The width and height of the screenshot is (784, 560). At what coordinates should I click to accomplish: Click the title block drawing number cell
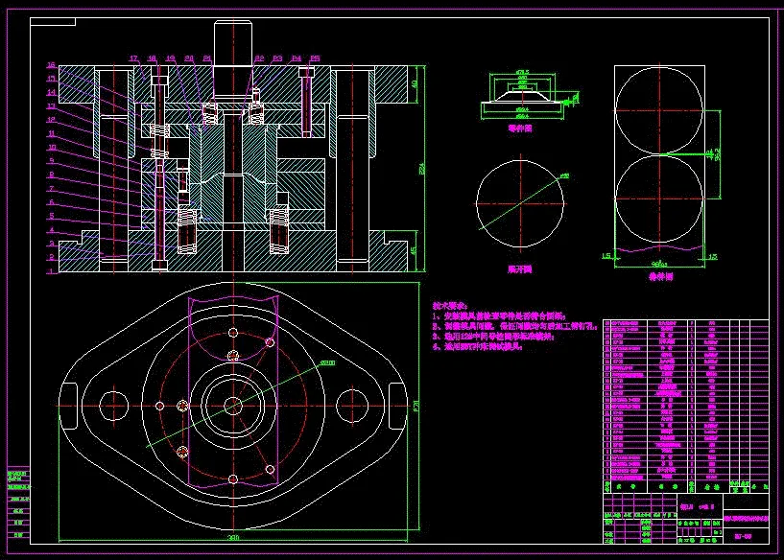[746, 537]
